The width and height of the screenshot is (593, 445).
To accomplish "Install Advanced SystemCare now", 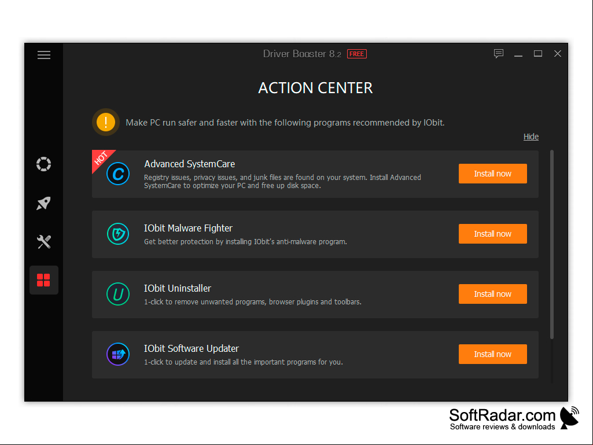I will [x=492, y=174].
